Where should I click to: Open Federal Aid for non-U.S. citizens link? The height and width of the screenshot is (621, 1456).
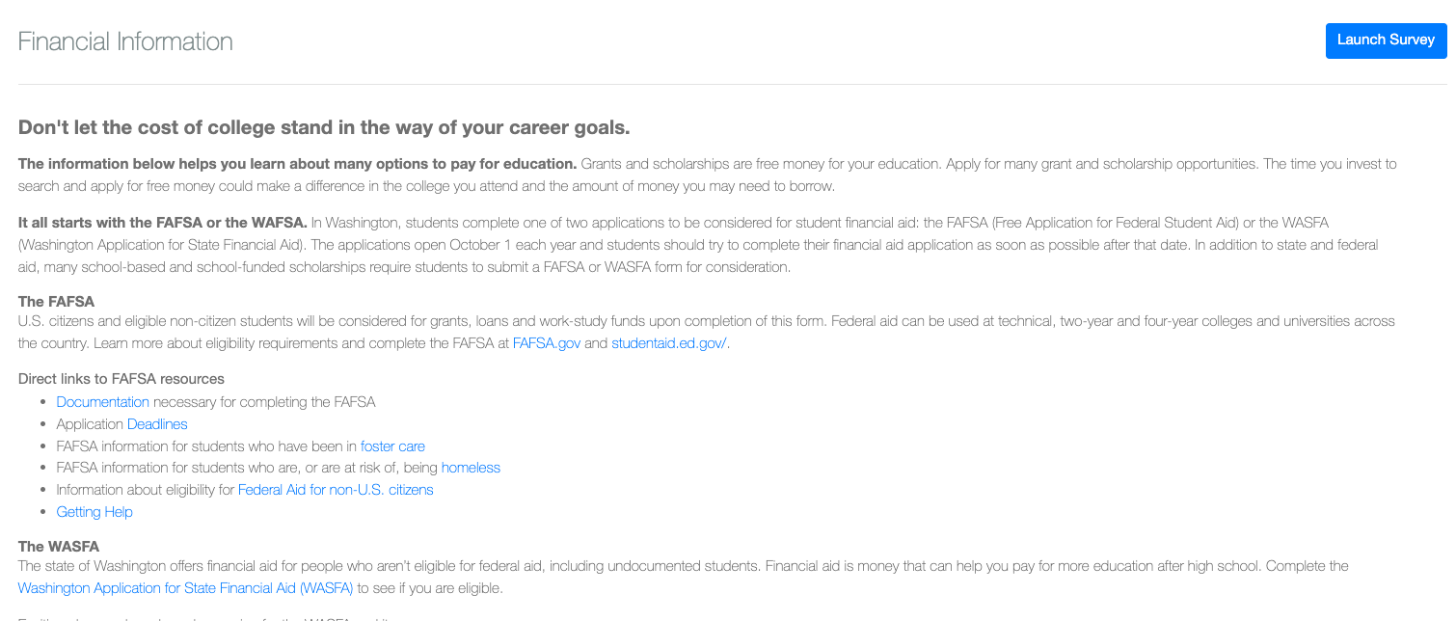click(x=336, y=490)
